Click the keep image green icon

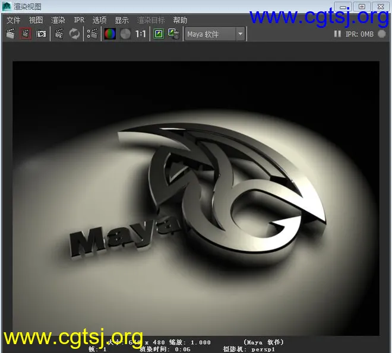click(159, 34)
